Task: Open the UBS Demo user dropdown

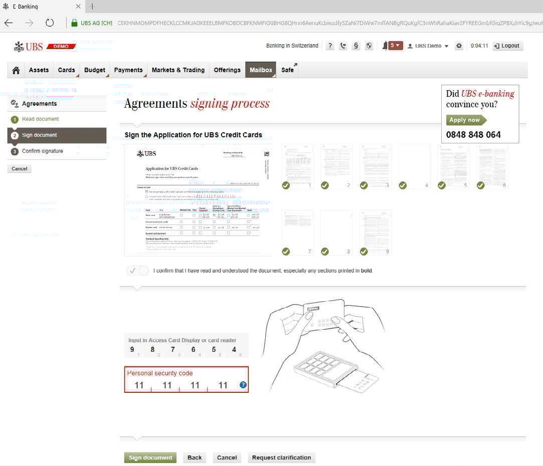Action: (x=428, y=46)
